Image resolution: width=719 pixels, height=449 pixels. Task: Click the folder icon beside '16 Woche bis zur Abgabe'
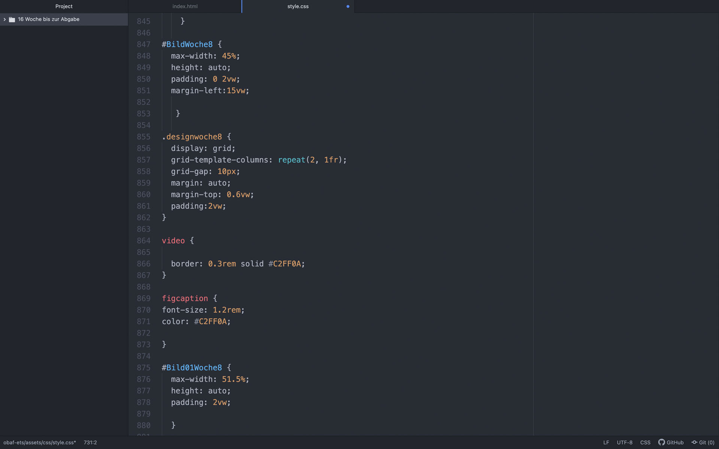[12, 19]
